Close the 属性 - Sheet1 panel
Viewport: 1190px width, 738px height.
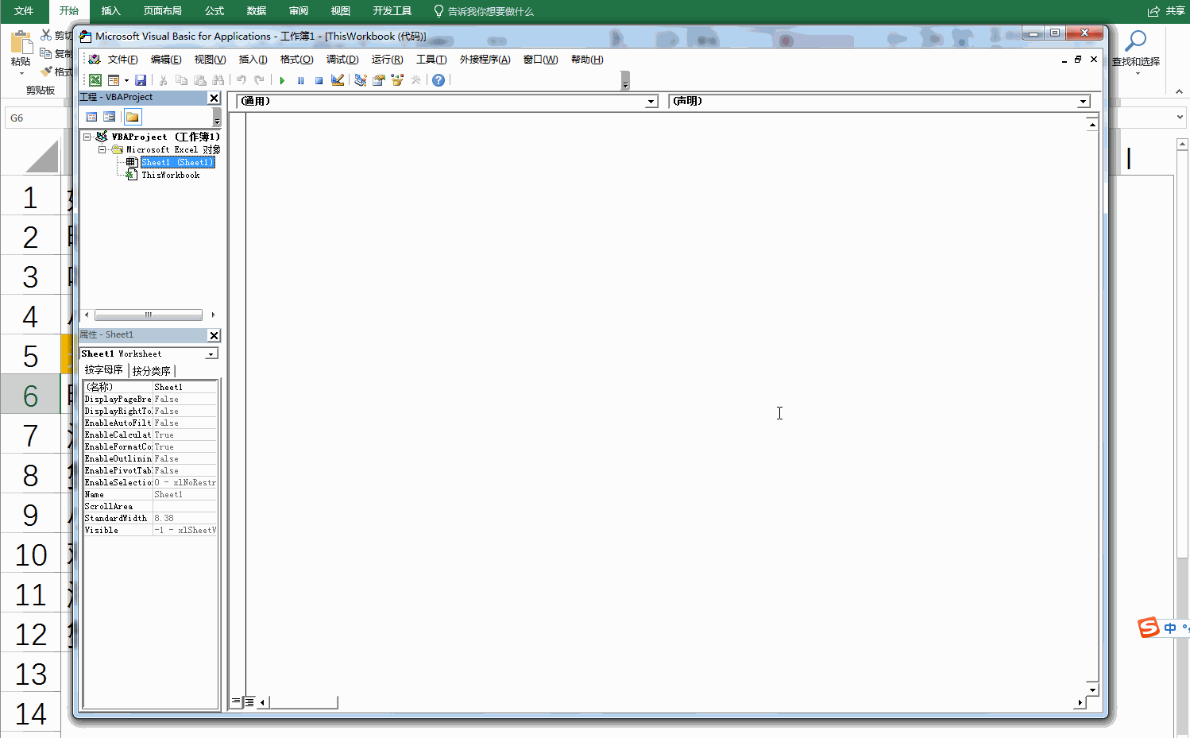[214, 335]
